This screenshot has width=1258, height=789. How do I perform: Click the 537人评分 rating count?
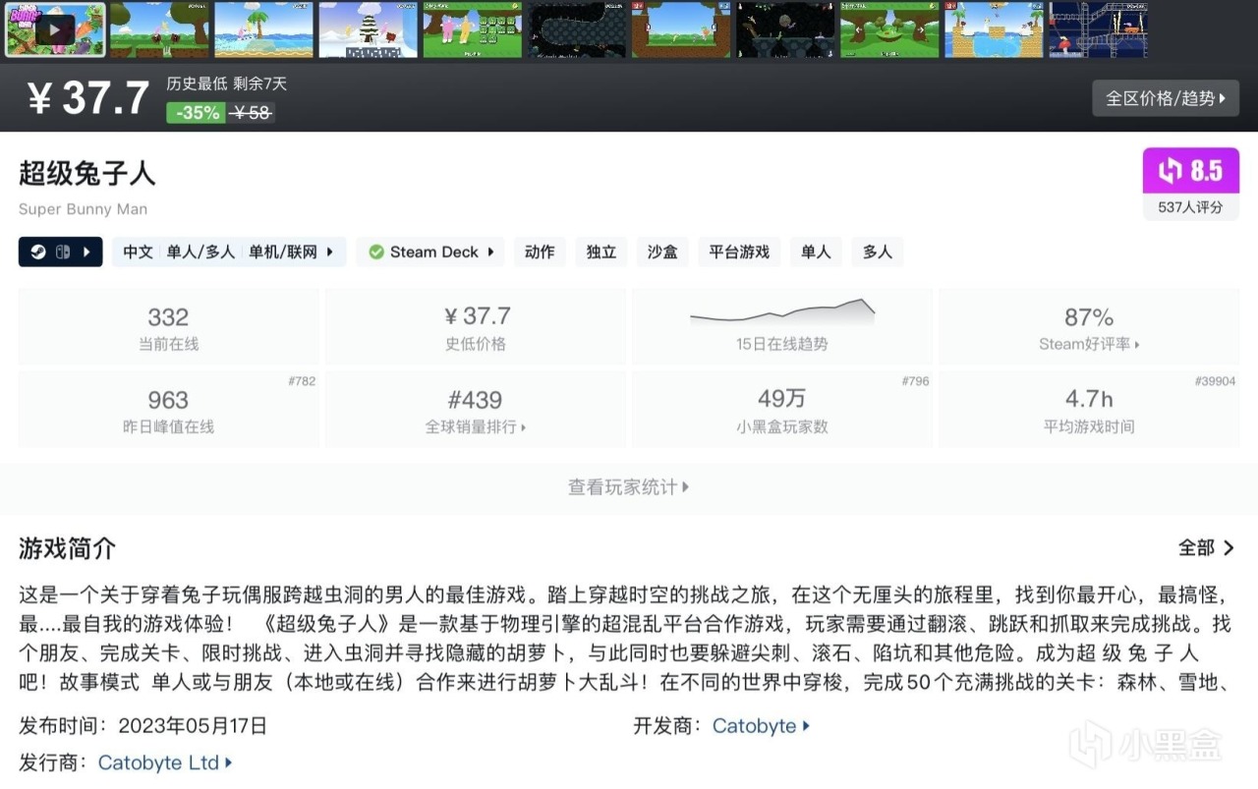click(1191, 207)
